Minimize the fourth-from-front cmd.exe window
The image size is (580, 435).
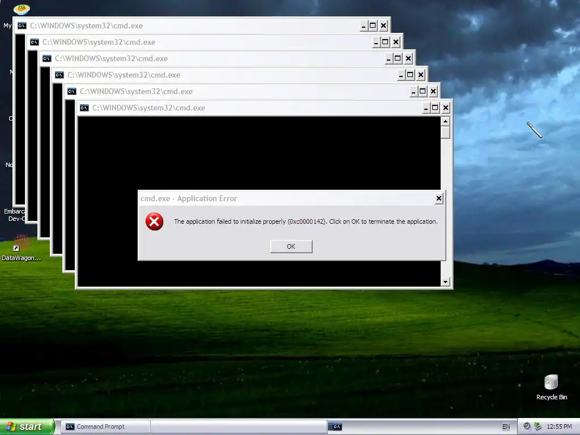pyautogui.click(x=389, y=58)
